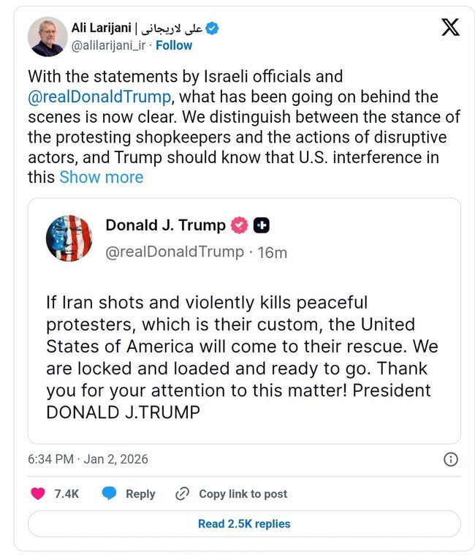
Task: Click the black plus badge beside Trump's name
Action: click(x=261, y=225)
